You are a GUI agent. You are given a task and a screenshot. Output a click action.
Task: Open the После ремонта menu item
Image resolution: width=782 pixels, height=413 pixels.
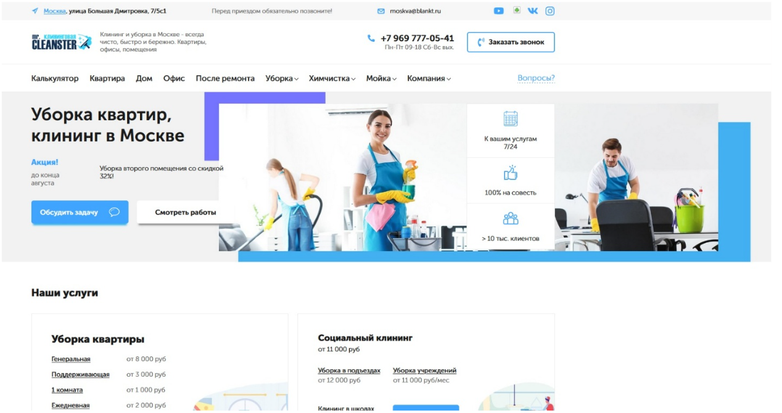point(225,79)
